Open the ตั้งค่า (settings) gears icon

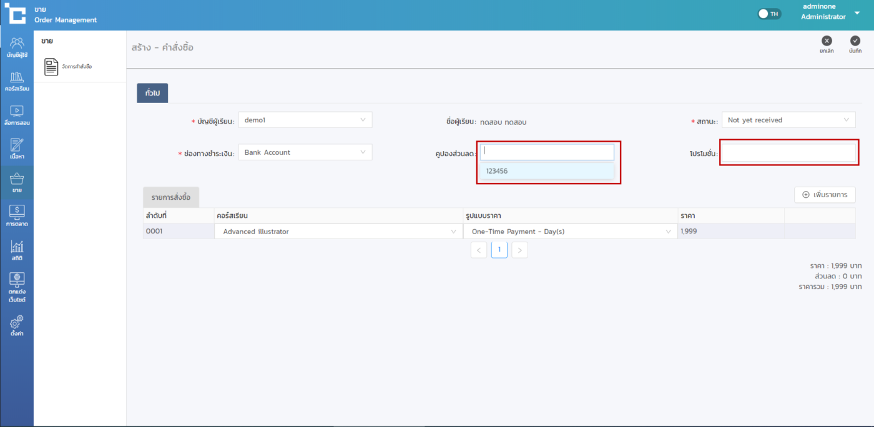pyautogui.click(x=17, y=323)
